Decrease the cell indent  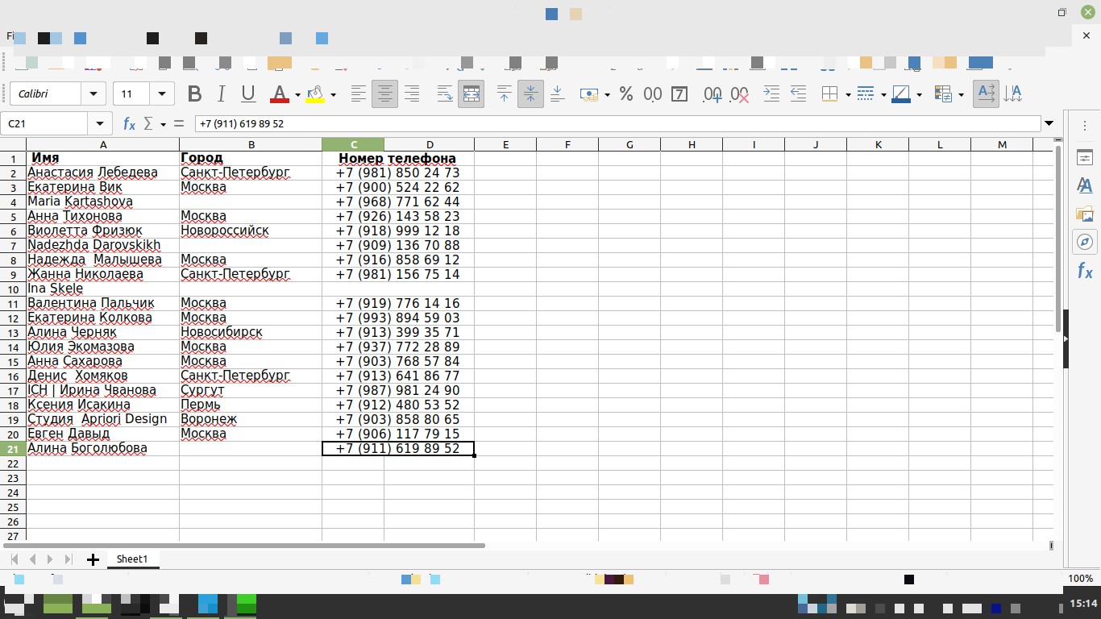798,94
